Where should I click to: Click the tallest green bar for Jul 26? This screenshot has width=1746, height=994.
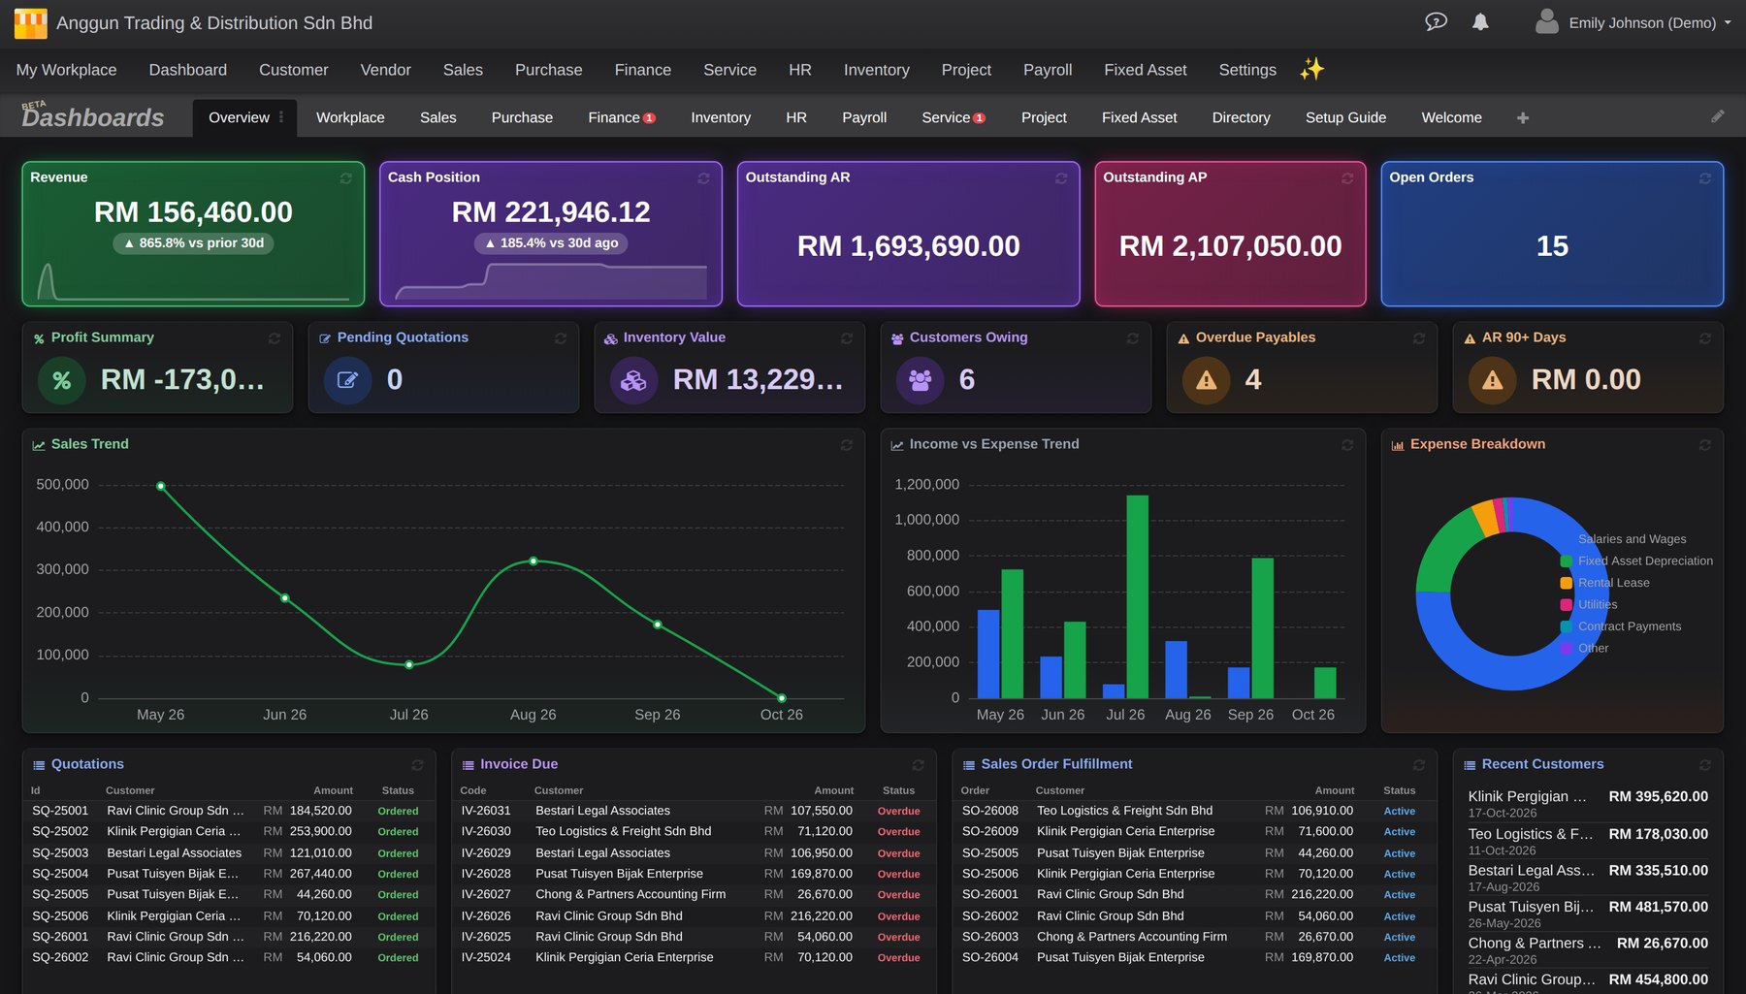click(x=1138, y=596)
